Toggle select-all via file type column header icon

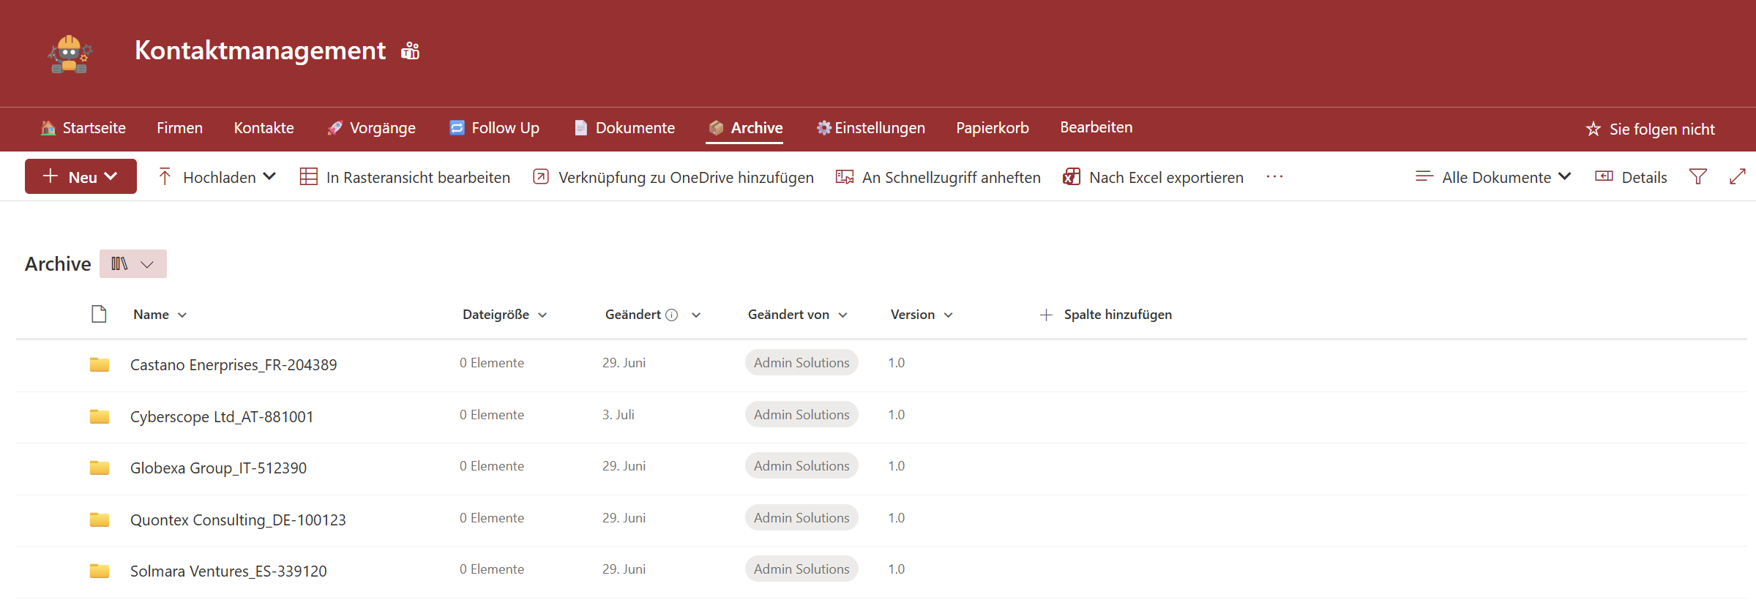pyautogui.click(x=99, y=315)
